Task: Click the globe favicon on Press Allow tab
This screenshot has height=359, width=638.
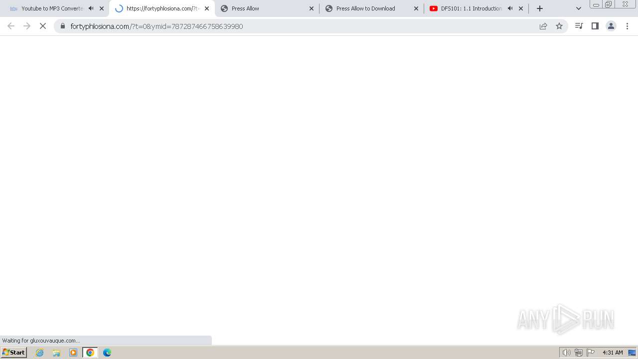Action: point(224,8)
